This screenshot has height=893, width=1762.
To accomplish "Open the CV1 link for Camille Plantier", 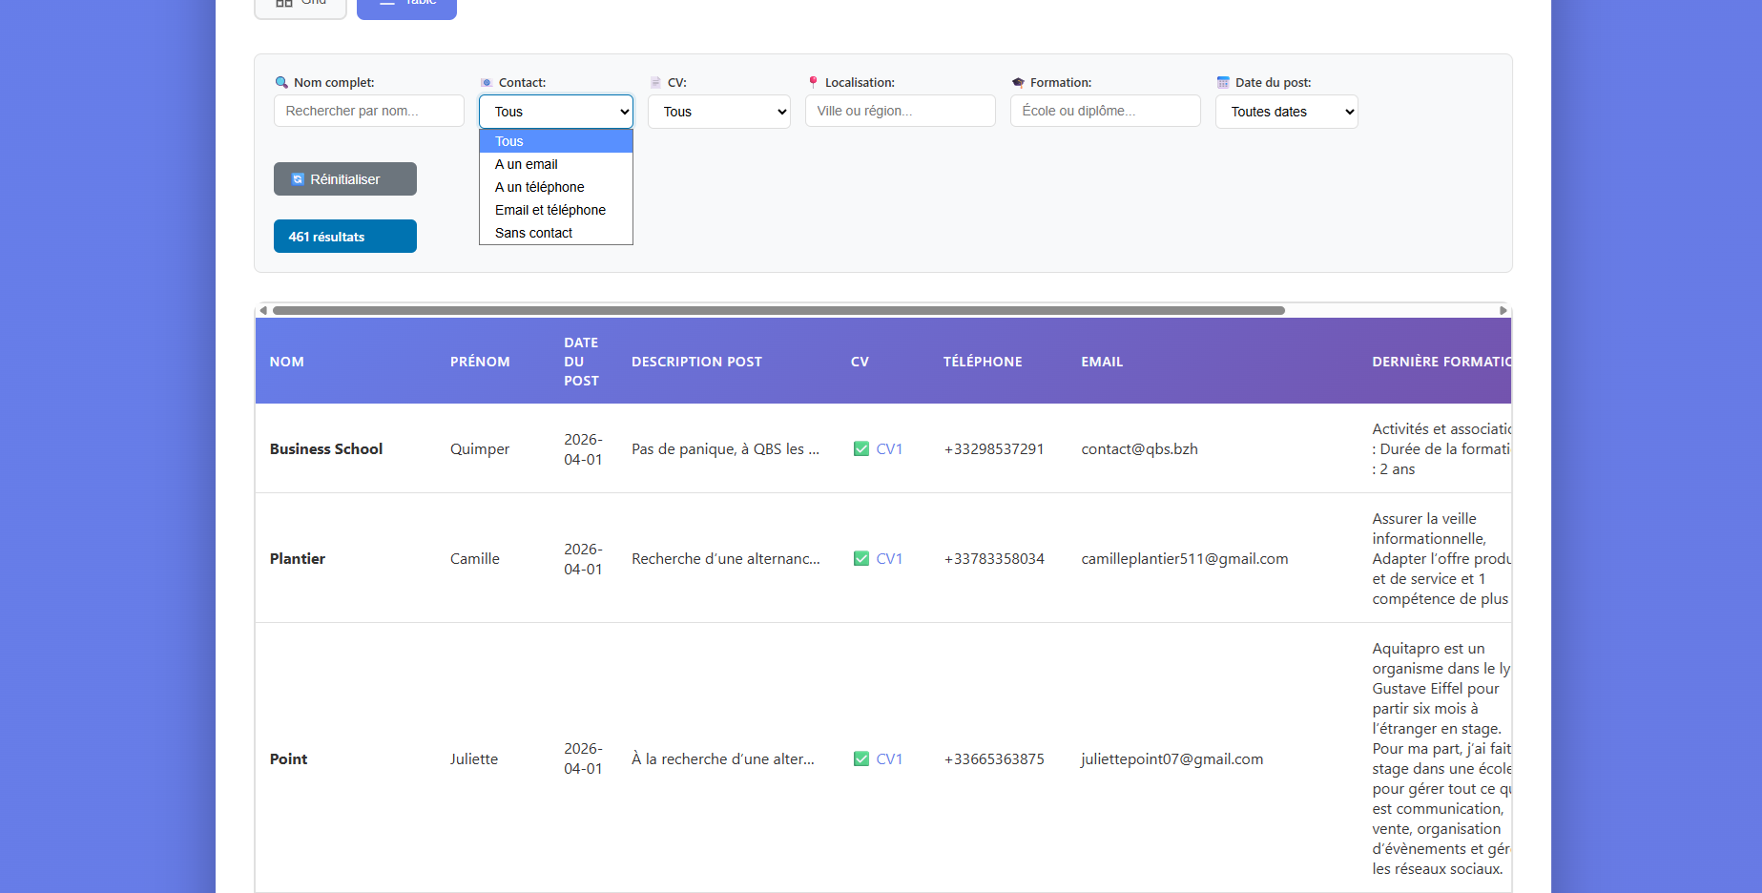I will point(889,559).
